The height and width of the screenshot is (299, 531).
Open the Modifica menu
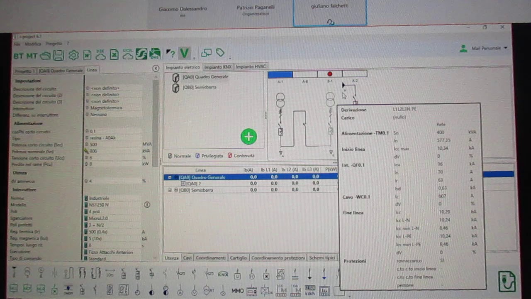point(33,44)
